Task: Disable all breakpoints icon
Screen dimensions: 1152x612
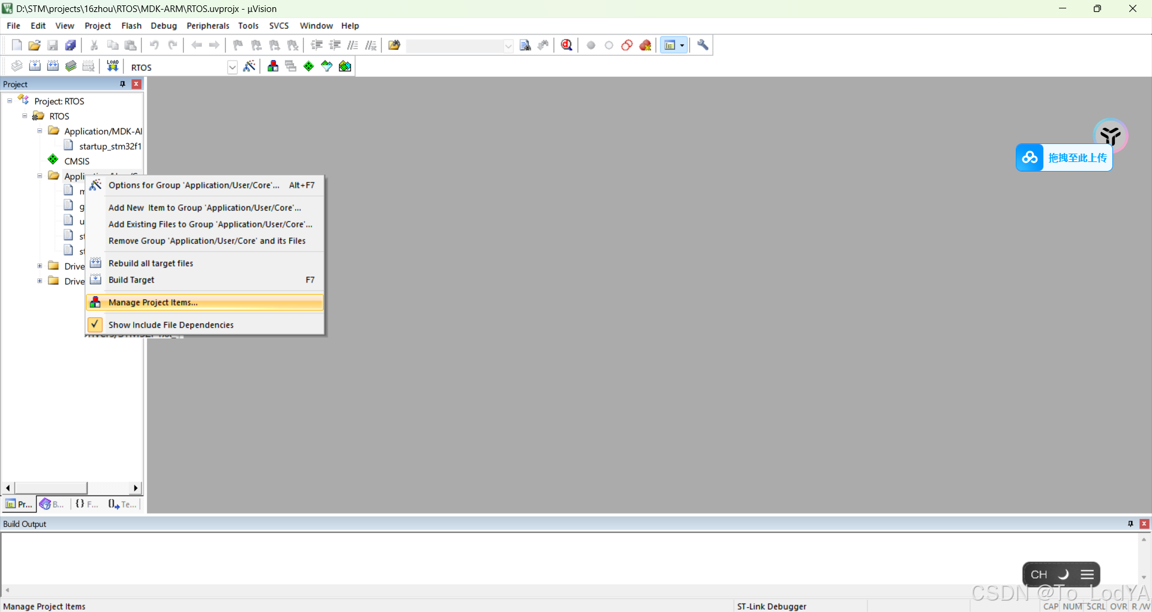Action: (x=627, y=45)
